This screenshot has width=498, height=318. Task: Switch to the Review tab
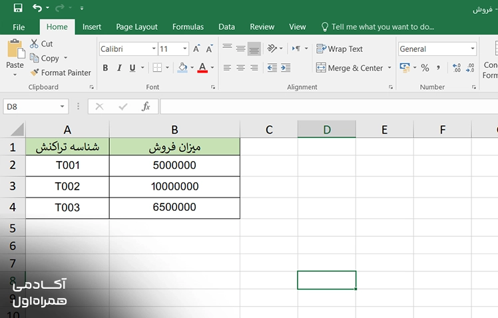[x=262, y=27]
